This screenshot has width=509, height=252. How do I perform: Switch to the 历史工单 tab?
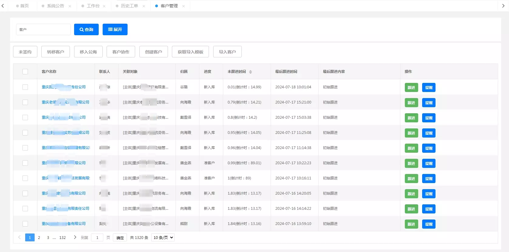point(129,6)
